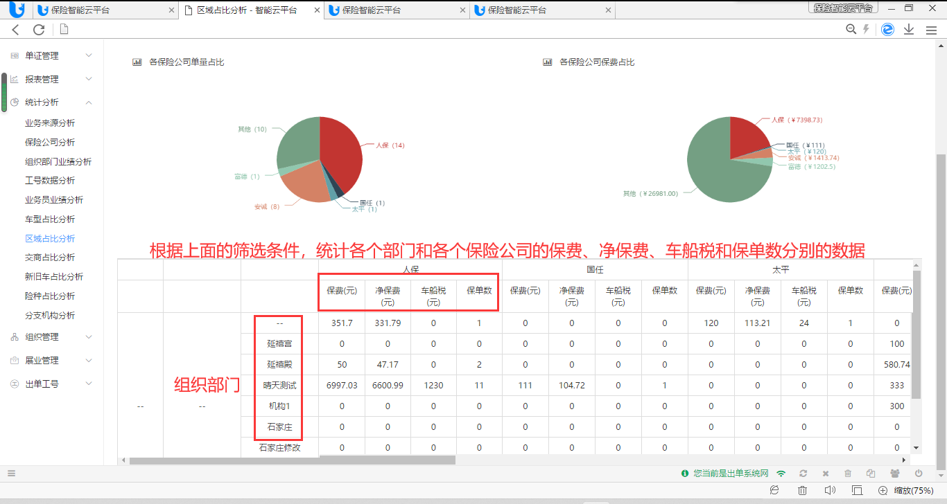Image resolution: width=947 pixels, height=504 pixels.
Task: Go back with the browser back arrow
Action: (x=16, y=29)
